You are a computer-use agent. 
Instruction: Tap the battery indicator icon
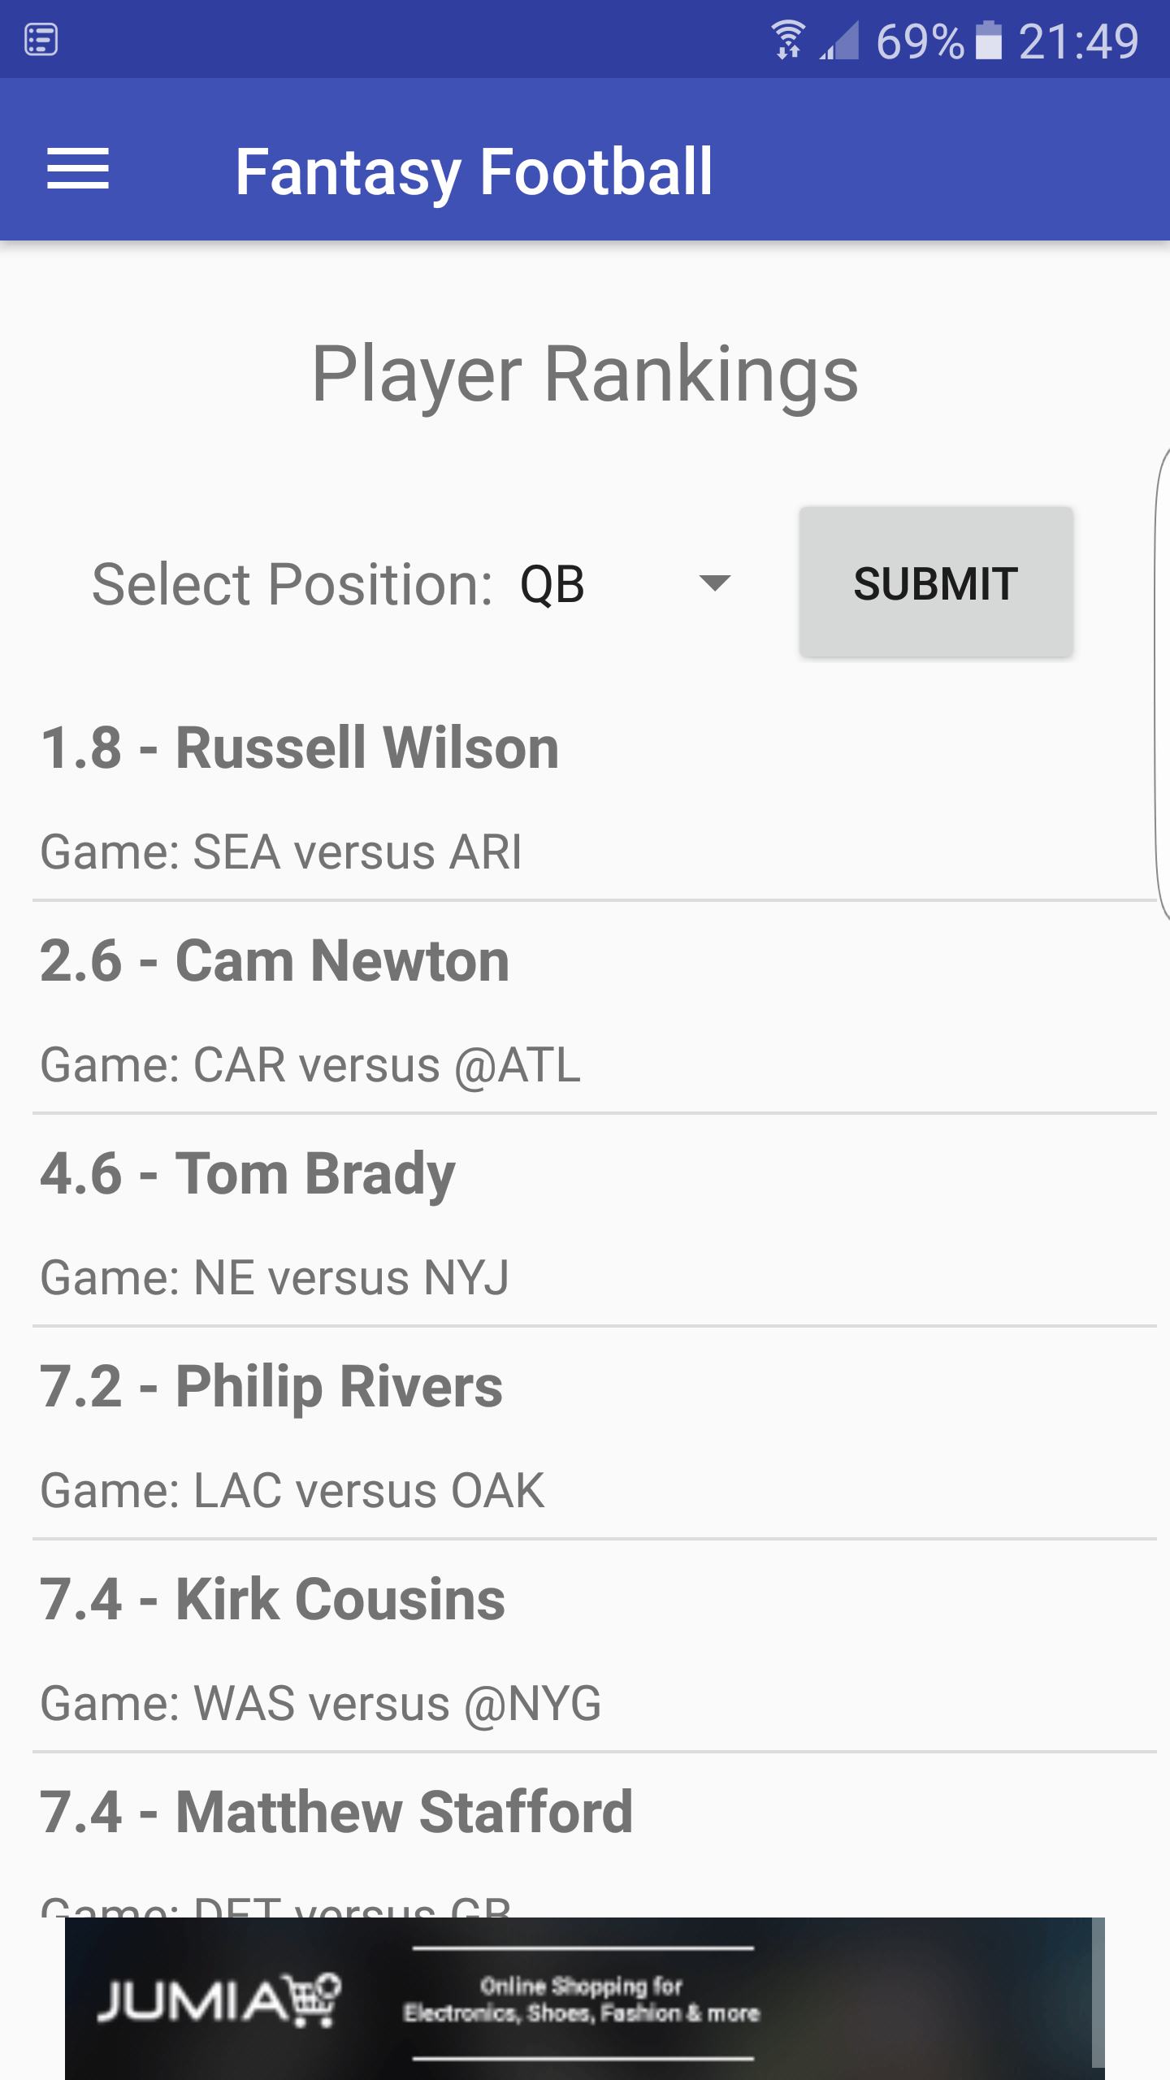coord(988,40)
